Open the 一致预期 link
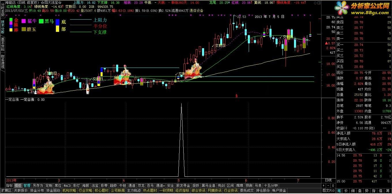Image resolution: width=392 pixels, height=194 pixels. click(166, 191)
